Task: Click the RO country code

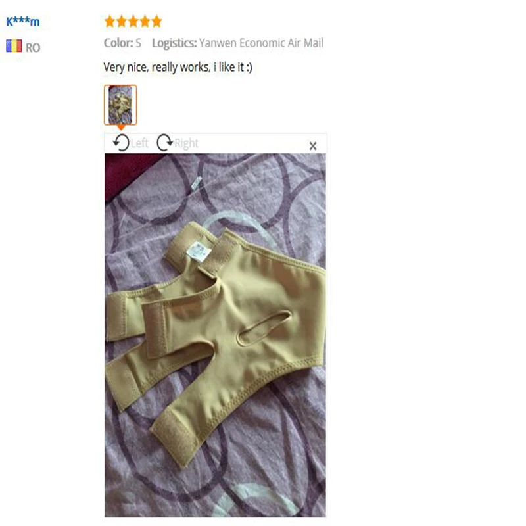Action: pyautogui.click(x=33, y=47)
